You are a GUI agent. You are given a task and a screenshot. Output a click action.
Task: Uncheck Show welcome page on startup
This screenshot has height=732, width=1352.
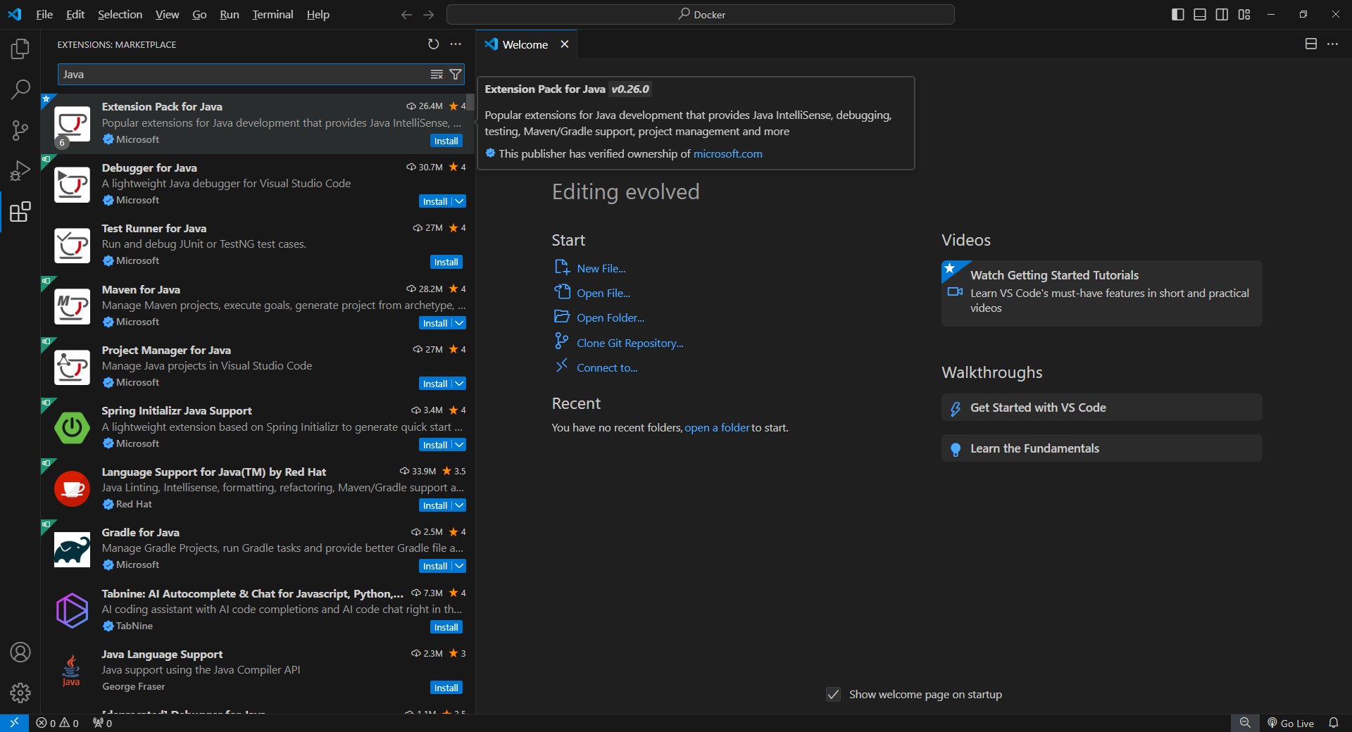coord(833,694)
